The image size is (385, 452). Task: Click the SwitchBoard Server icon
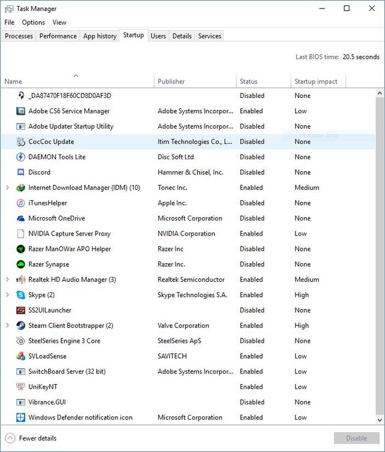(x=20, y=371)
